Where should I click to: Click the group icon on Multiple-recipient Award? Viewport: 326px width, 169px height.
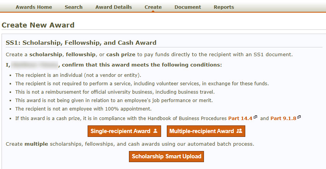[240, 131]
